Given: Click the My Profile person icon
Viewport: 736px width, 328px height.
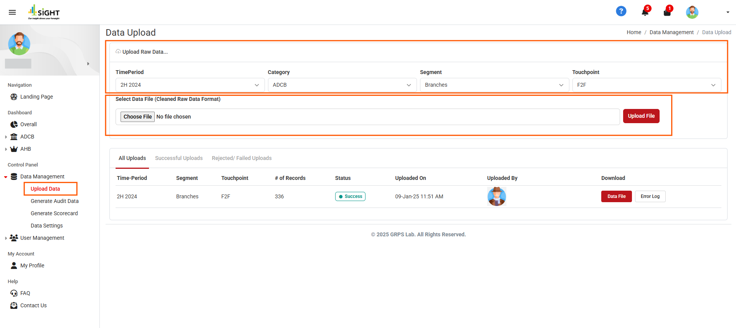Looking at the screenshot, I should coord(14,265).
